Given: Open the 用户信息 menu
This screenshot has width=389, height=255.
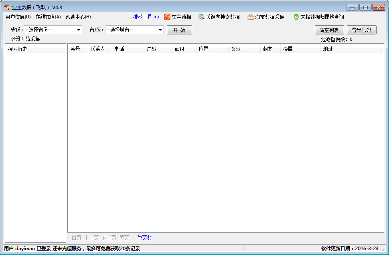Looking at the screenshot, I should coord(18,17).
